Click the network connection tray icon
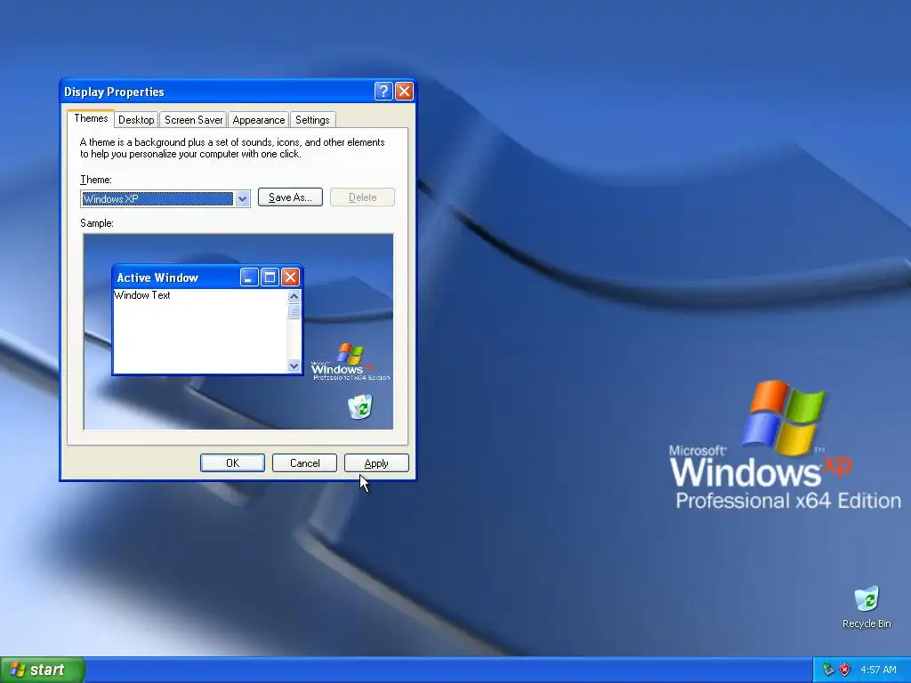Screen dimensions: 911x683 pyautogui.click(x=828, y=670)
